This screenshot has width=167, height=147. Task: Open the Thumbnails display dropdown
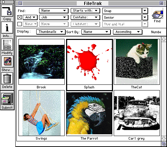51,32
